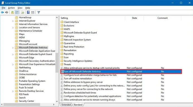This screenshot has width=193, height=107.
Task: Select Maintenance Scheduler in the tree
Action: click(x=31, y=31)
